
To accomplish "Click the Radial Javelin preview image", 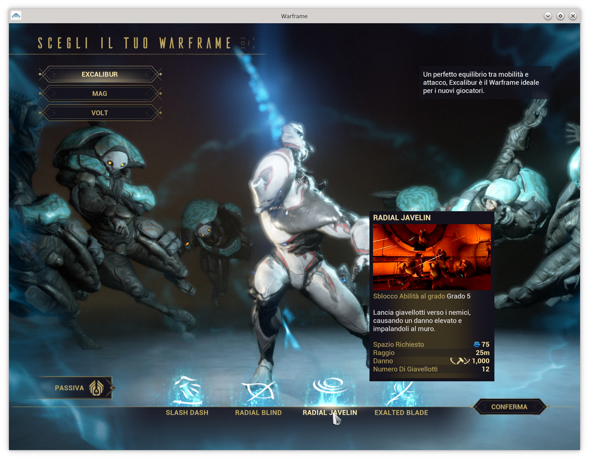I will tap(432, 257).
